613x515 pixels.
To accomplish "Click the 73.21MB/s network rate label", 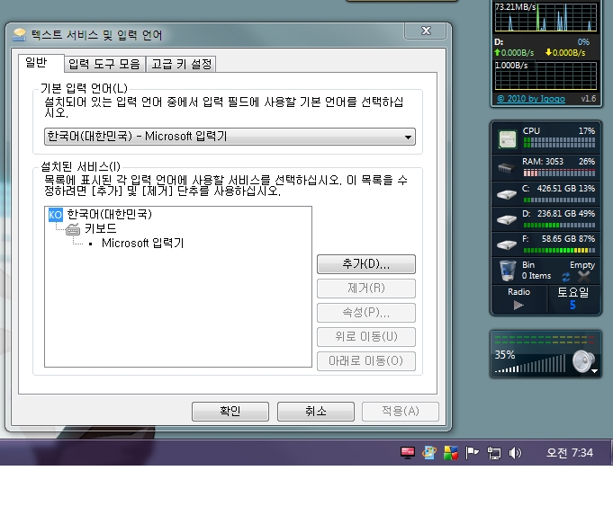I will point(515,7).
